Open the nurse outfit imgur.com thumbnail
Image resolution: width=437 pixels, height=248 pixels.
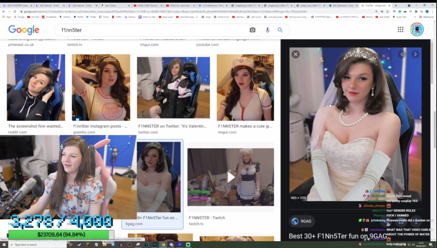tap(245, 87)
